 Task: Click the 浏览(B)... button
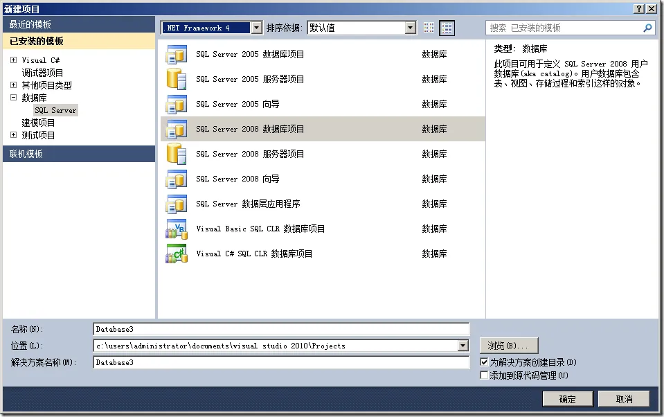tap(509, 346)
